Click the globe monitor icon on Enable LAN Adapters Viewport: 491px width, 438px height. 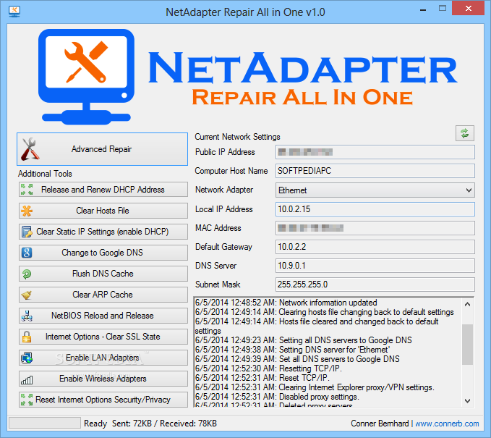pos(27,358)
